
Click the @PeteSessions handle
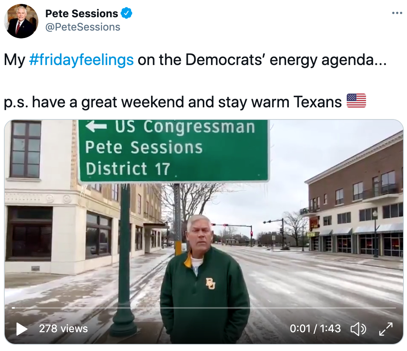83,27
